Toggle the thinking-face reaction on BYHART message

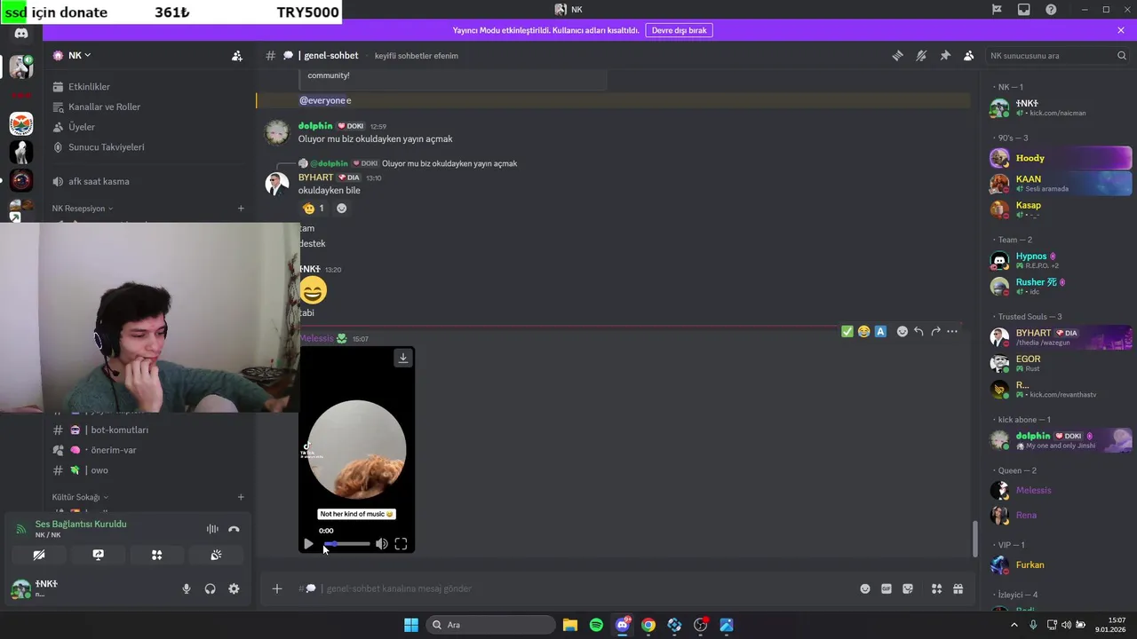tap(313, 209)
